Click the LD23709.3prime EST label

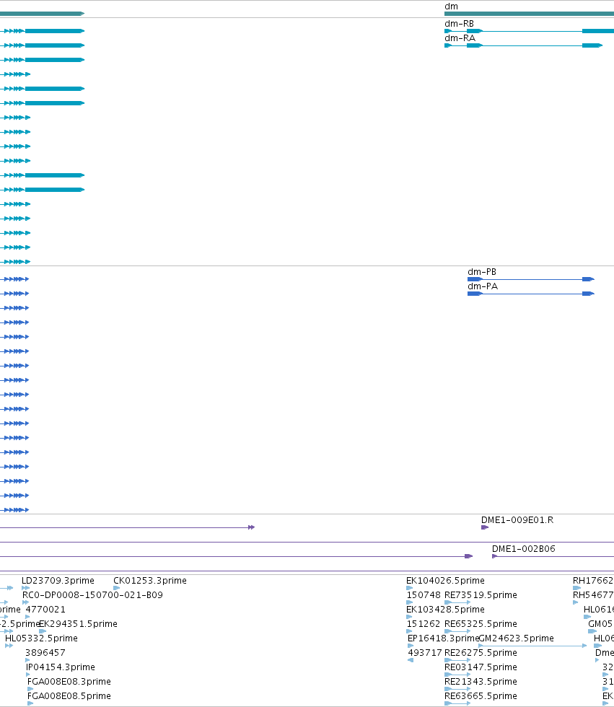58,580
